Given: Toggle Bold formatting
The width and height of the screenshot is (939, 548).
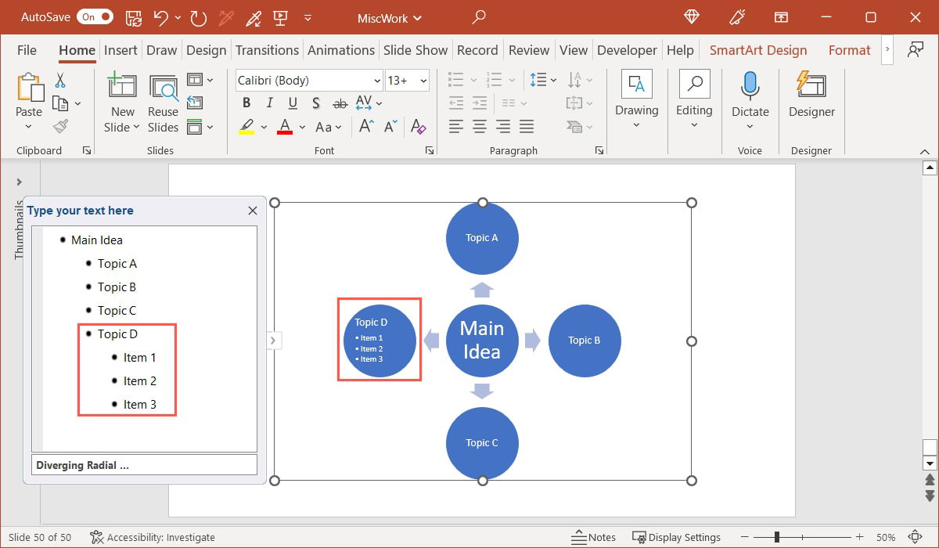Looking at the screenshot, I should (246, 103).
